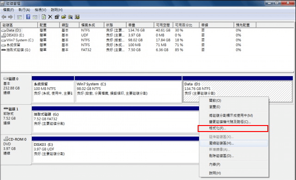Select the DISK03 (E:) volume name in list

coord(15,35)
